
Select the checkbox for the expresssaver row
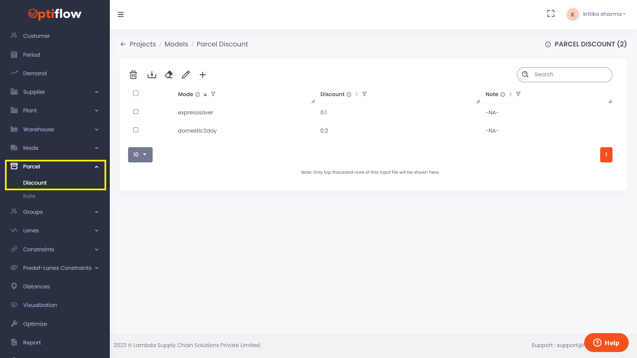point(136,112)
